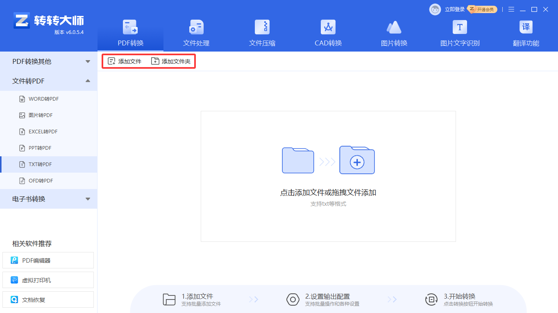The image size is (558, 313).
Task: Open the PDF转换 tab
Action: [131, 34]
